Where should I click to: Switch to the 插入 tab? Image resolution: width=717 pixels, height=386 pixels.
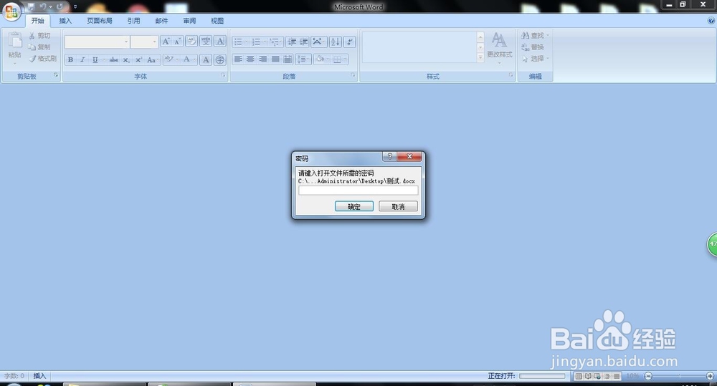[65, 21]
